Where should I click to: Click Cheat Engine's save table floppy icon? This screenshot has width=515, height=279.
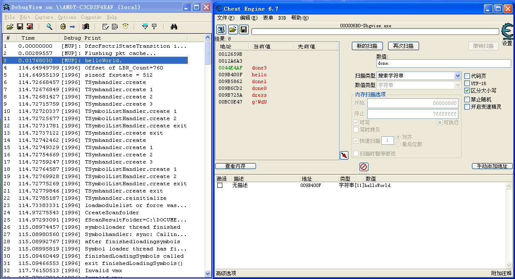(x=243, y=29)
